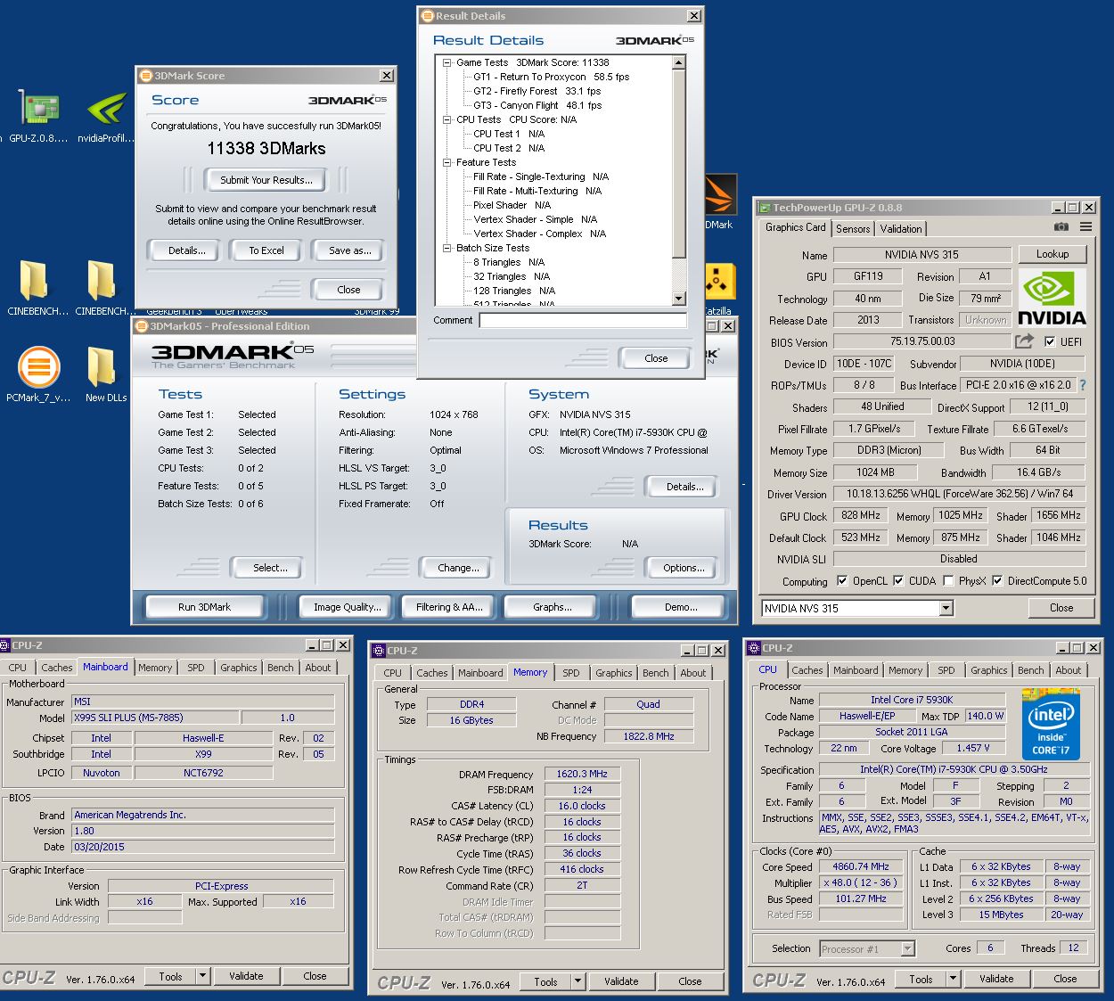This screenshot has height=1001, width=1114.
Task: Click Run 3DMark button
Action: (x=204, y=607)
